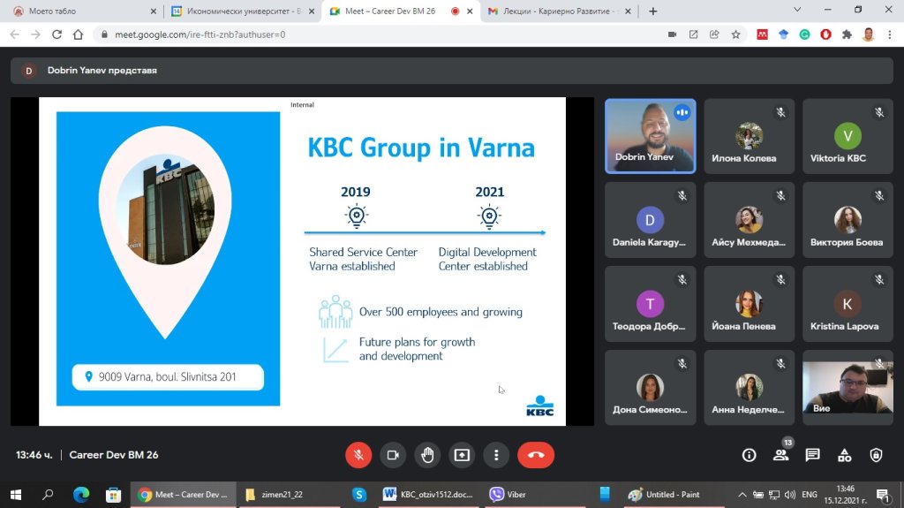
Task: Toggle the camera in the call bar
Action: (x=393, y=455)
